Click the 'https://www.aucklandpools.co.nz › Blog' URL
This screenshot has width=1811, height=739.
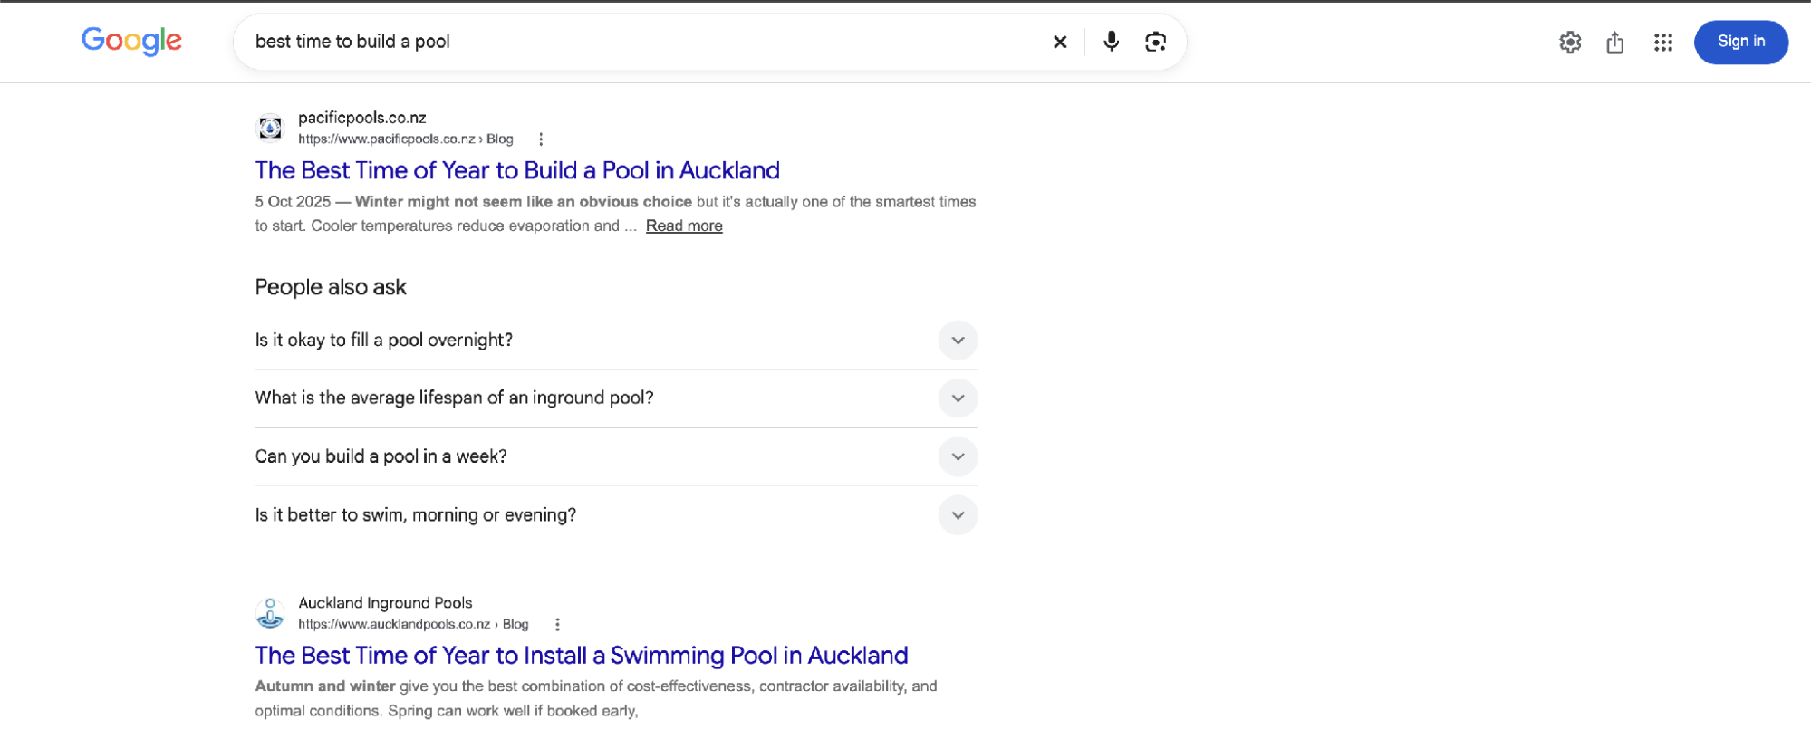[x=413, y=624]
